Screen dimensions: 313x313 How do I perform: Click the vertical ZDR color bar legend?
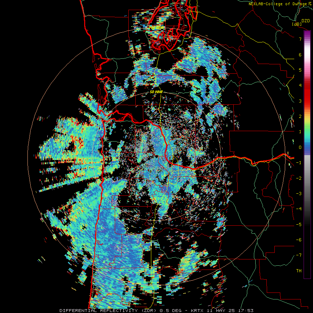click(x=307, y=154)
